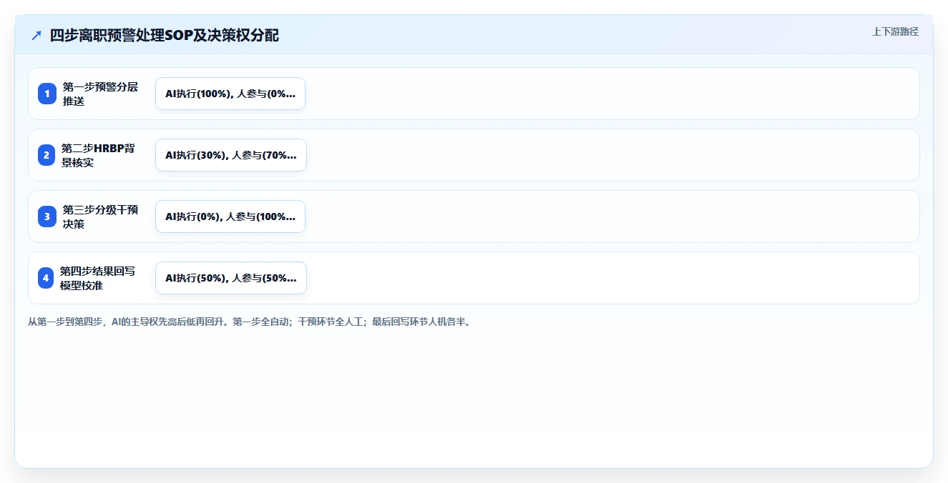Image resolution: width=948 pixels, height=483 pixels.
Task: Select the HRBP背景核实 row card
Action: coord(474,155)
